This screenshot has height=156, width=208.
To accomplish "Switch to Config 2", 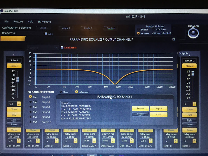I will [66, 28].
